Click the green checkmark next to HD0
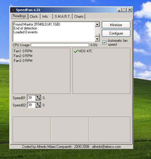 [x=76, y=51]
